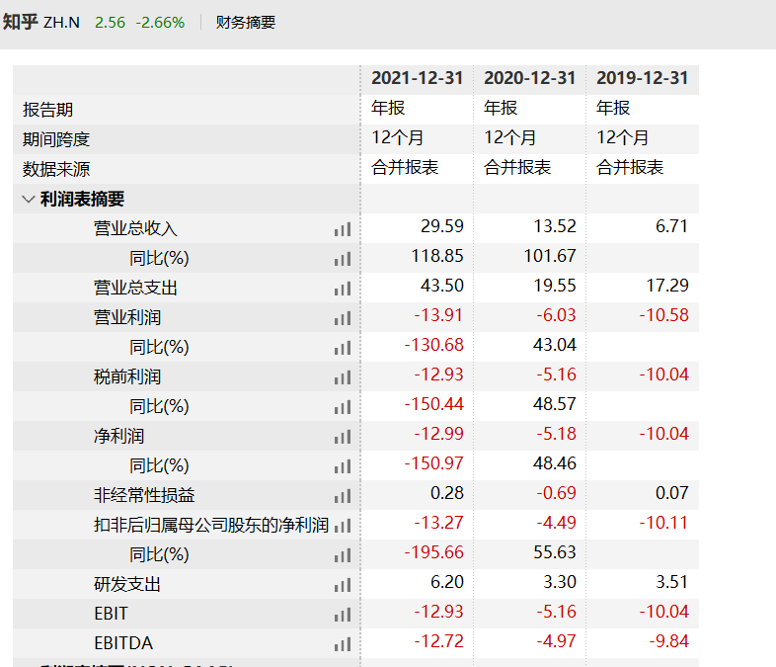Click the 期间跨度 row label
The height and width of the screenshot is (667, 776).
click(56, 139)
